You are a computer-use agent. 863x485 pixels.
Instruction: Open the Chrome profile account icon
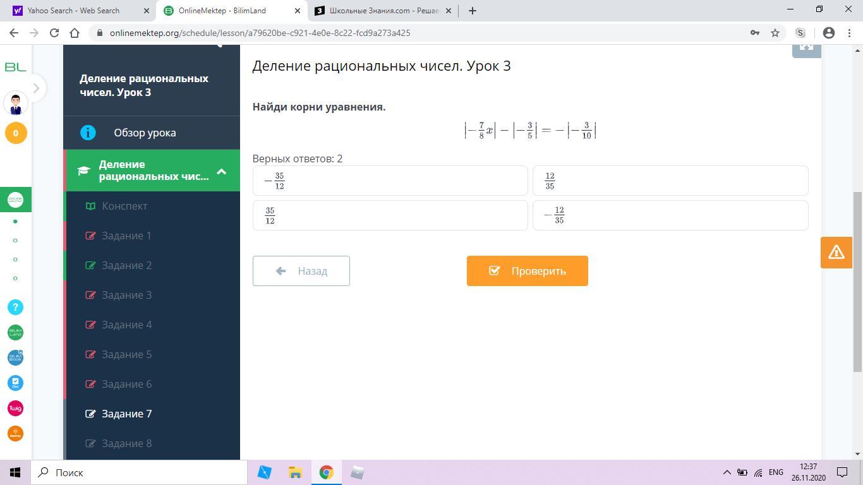coord(830,33)
